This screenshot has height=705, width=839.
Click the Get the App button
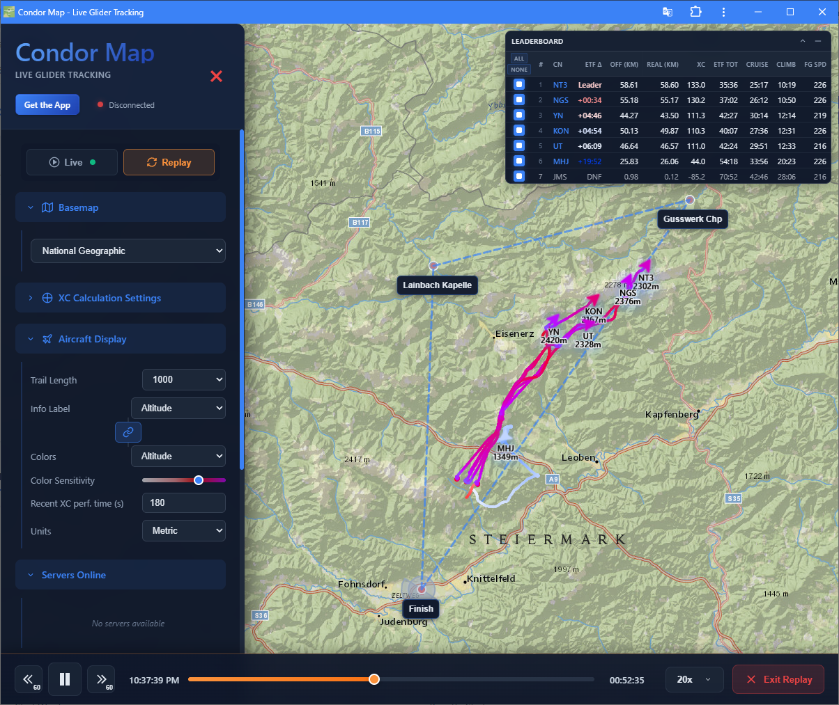47,105
